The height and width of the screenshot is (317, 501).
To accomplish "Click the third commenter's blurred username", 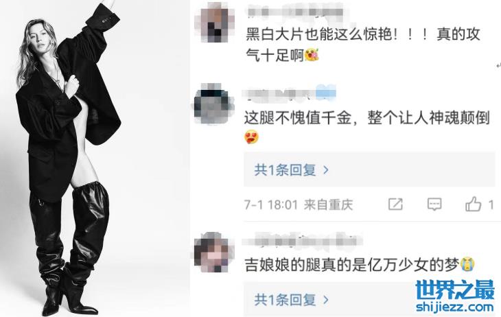I will coord(301,240).
